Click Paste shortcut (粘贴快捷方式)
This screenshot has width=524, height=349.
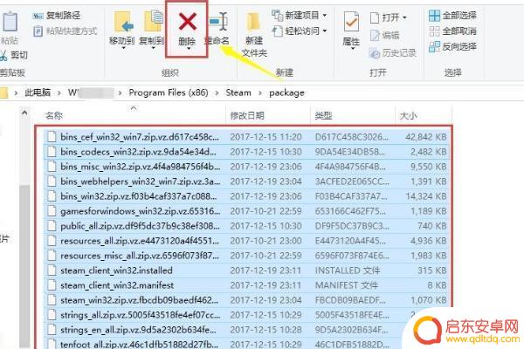tap(65, 31)
